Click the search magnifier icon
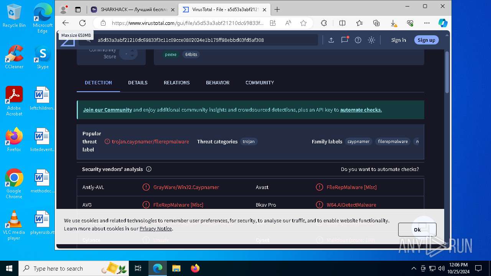The width and height of the screenshot is (491, 276). click(89, 40)
